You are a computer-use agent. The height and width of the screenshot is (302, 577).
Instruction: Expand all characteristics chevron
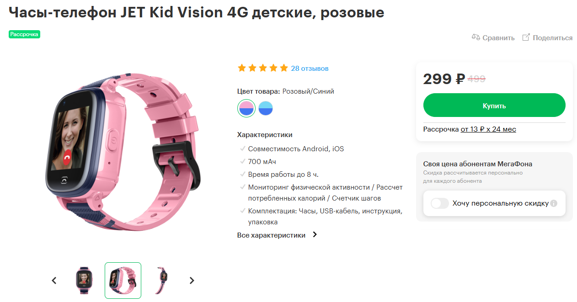[315, 235]
